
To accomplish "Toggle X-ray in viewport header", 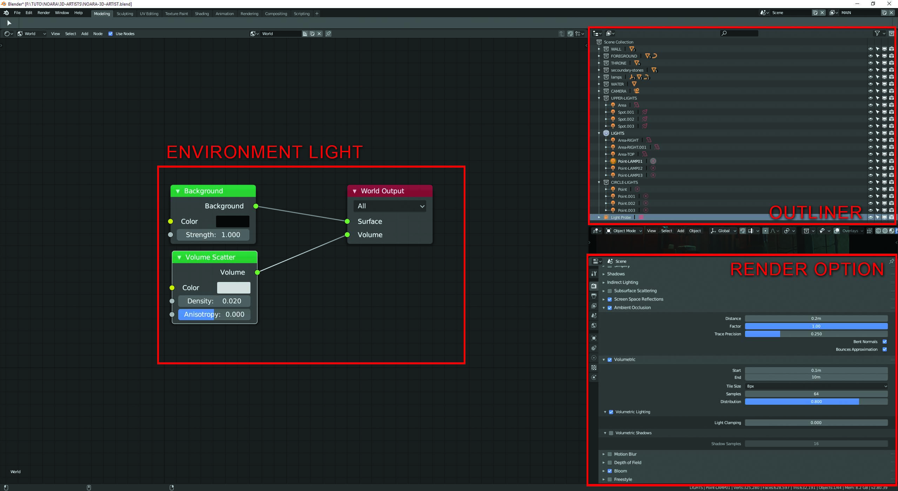I will click(x=869, y=231).
